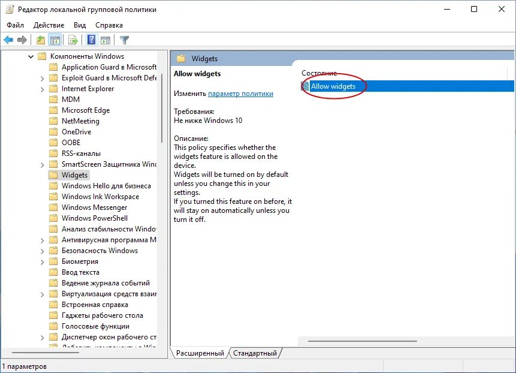Switch to the Стандартный tab
The width and height of the screenshot is (516, 373).
[x=255, y=353]
